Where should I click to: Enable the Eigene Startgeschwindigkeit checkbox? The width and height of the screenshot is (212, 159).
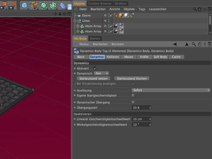(133, 95)
